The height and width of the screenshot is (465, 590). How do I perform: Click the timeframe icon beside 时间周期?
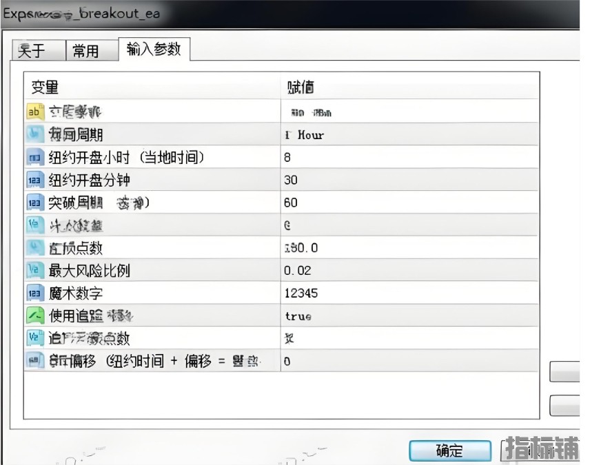34,134
